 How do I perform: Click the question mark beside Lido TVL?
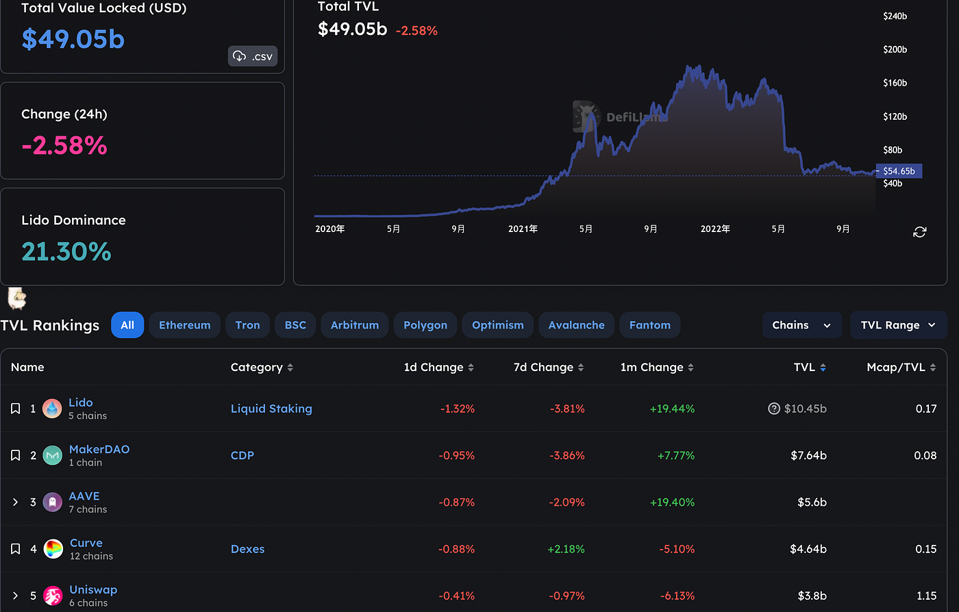point(774,409)
